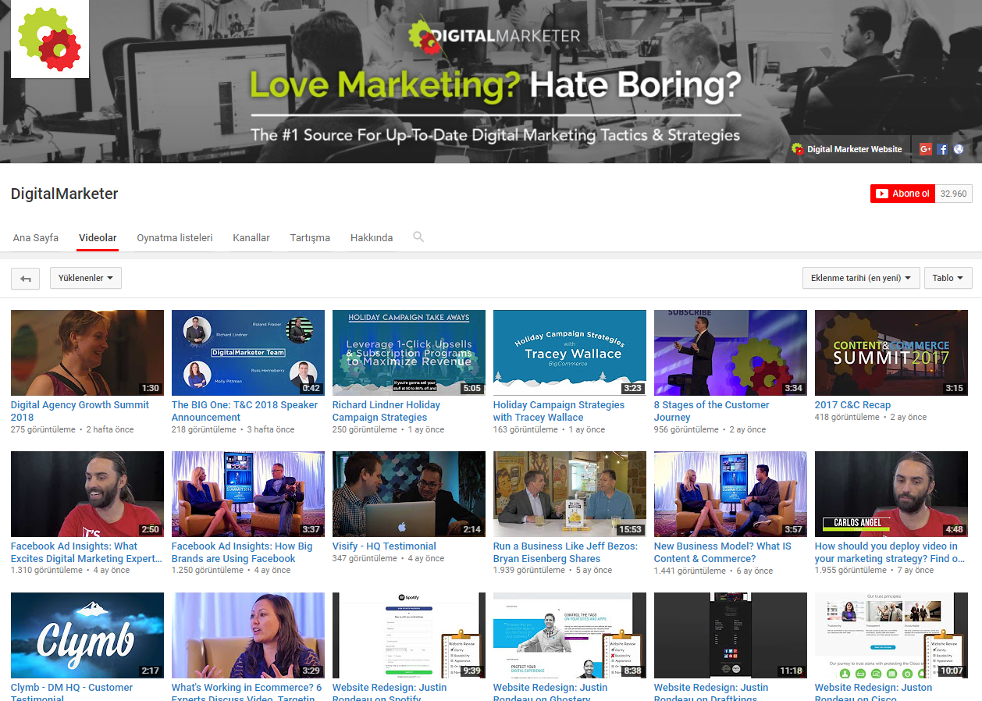Expand the Yüklenenler dropdown
Viewport: 982px width, 701px height.
coord(86,278)
